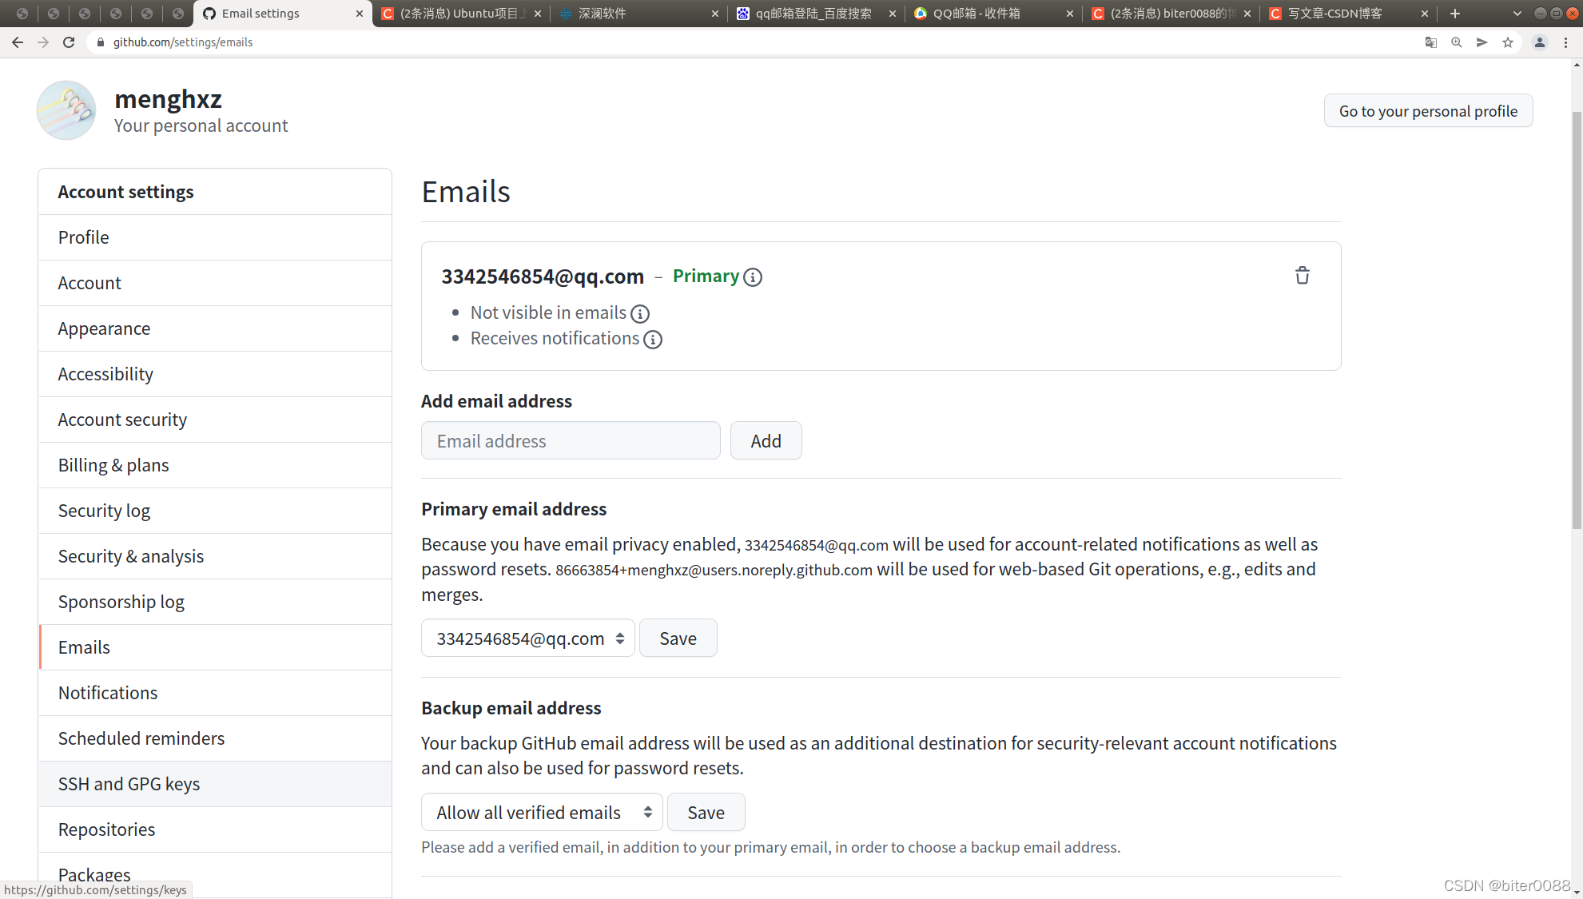Screen dimensions: 1583x899
Task: Open the Chrome three-dot menu
Action: (x=1565, y=42)
